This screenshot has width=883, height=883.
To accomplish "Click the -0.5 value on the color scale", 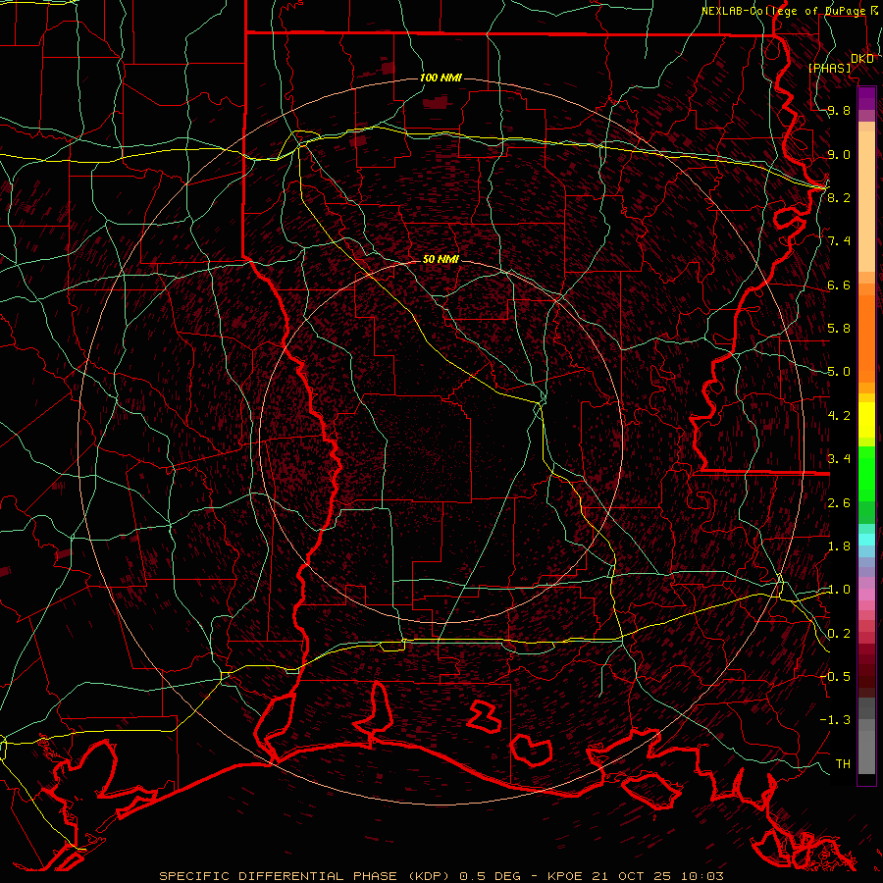I will (836, 677).
